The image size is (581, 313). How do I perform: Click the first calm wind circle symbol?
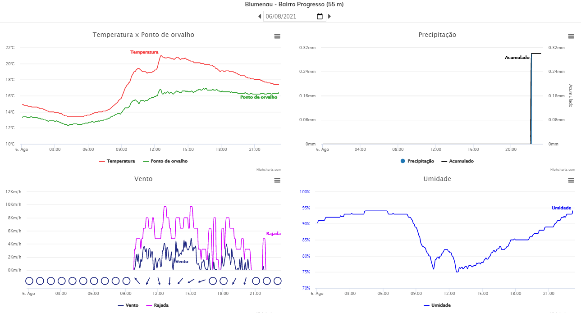(29, 281)
